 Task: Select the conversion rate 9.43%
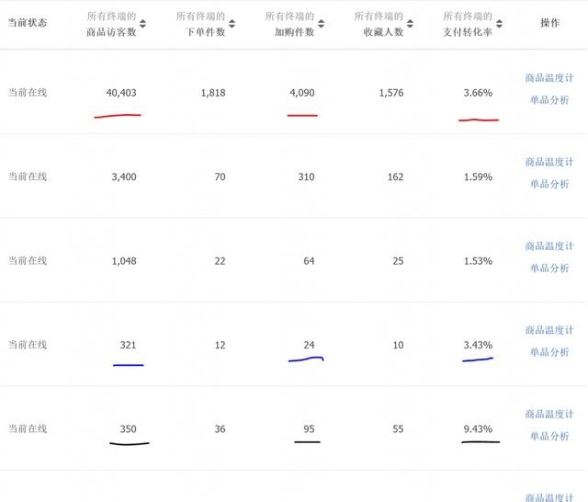478,428
